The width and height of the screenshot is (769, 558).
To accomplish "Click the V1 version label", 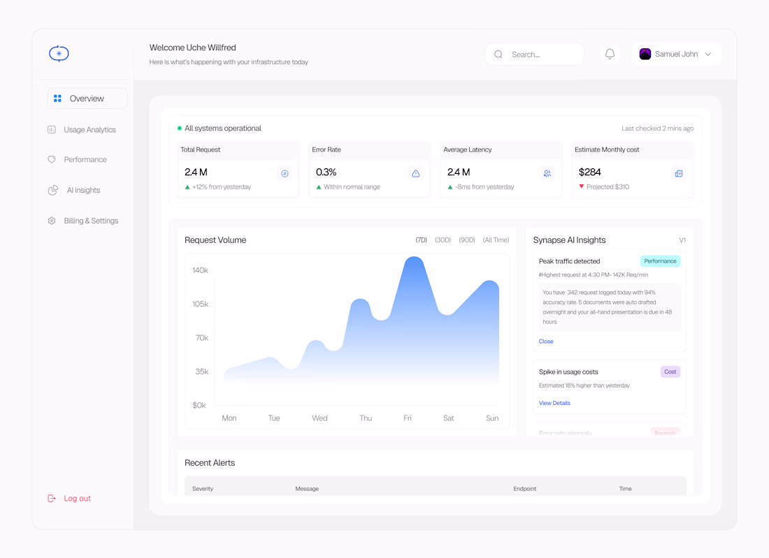I will [682, 240].
